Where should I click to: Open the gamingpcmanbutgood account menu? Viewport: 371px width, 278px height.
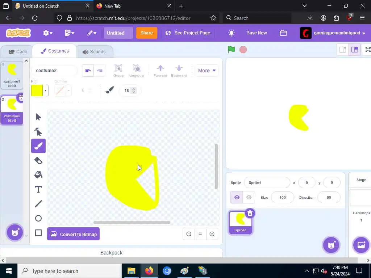point(333,33)
